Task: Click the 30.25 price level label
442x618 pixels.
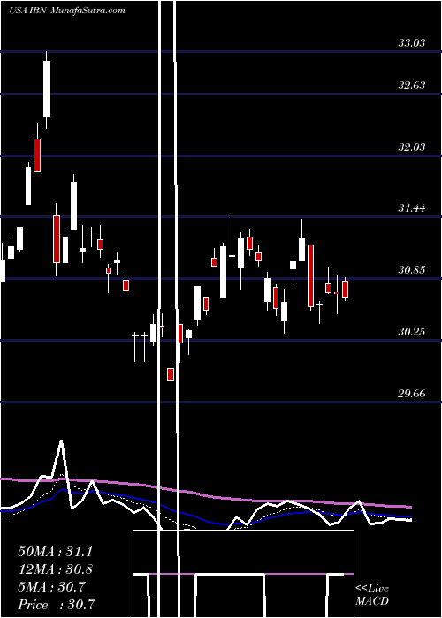Action: pyautogui.click(x=412, y=331)
